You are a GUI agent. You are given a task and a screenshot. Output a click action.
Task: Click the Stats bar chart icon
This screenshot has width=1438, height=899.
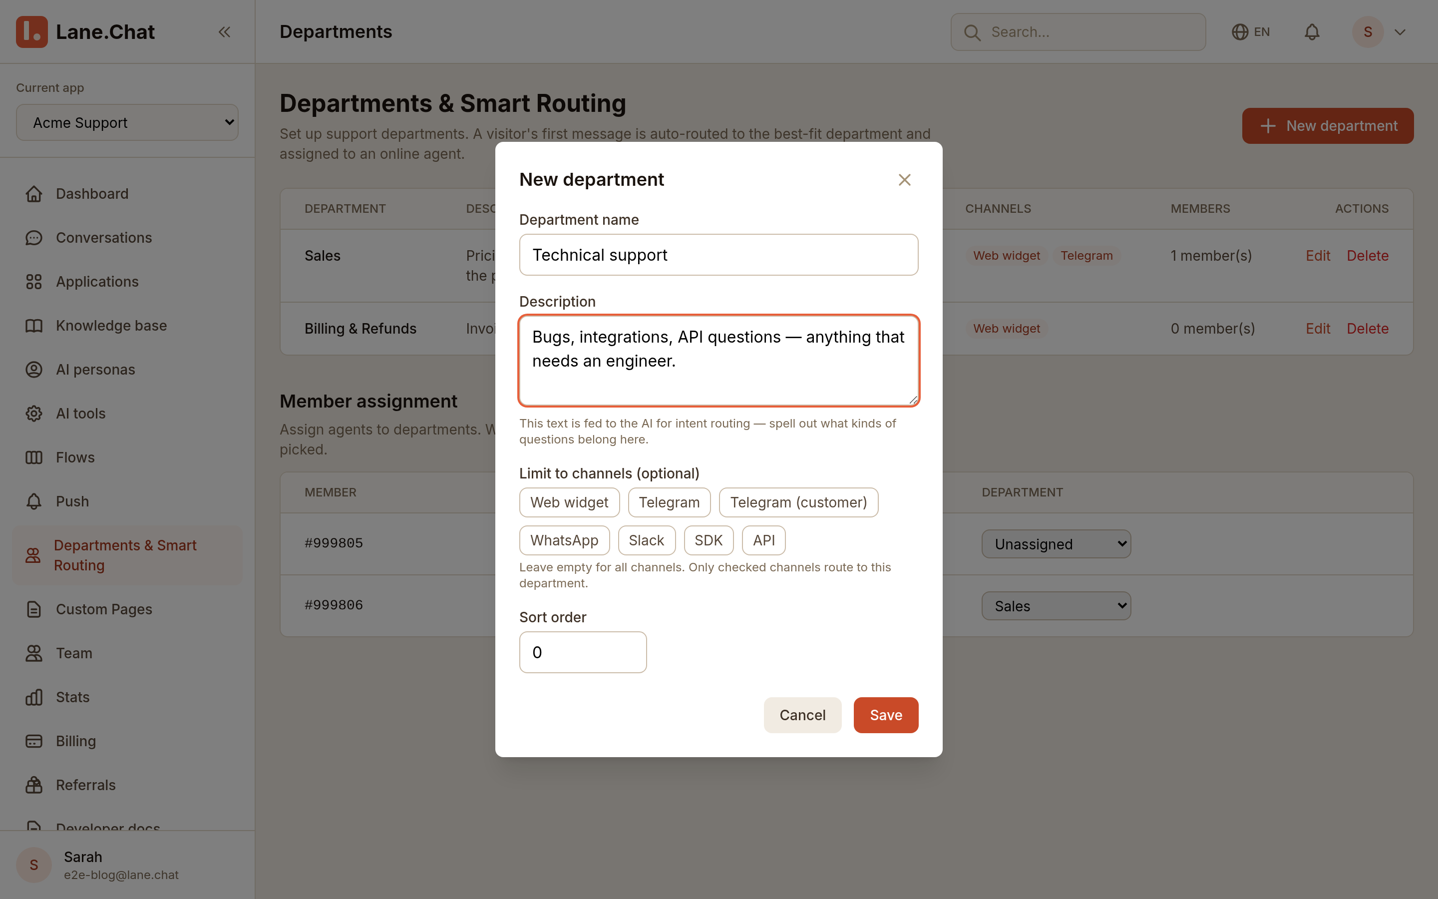pyautogui.click(x=34, y=697)
